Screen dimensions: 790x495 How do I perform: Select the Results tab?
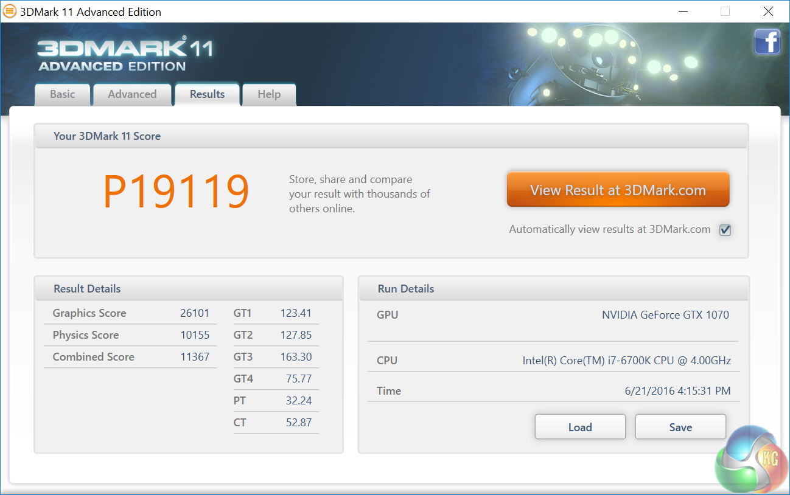[207, 94]
